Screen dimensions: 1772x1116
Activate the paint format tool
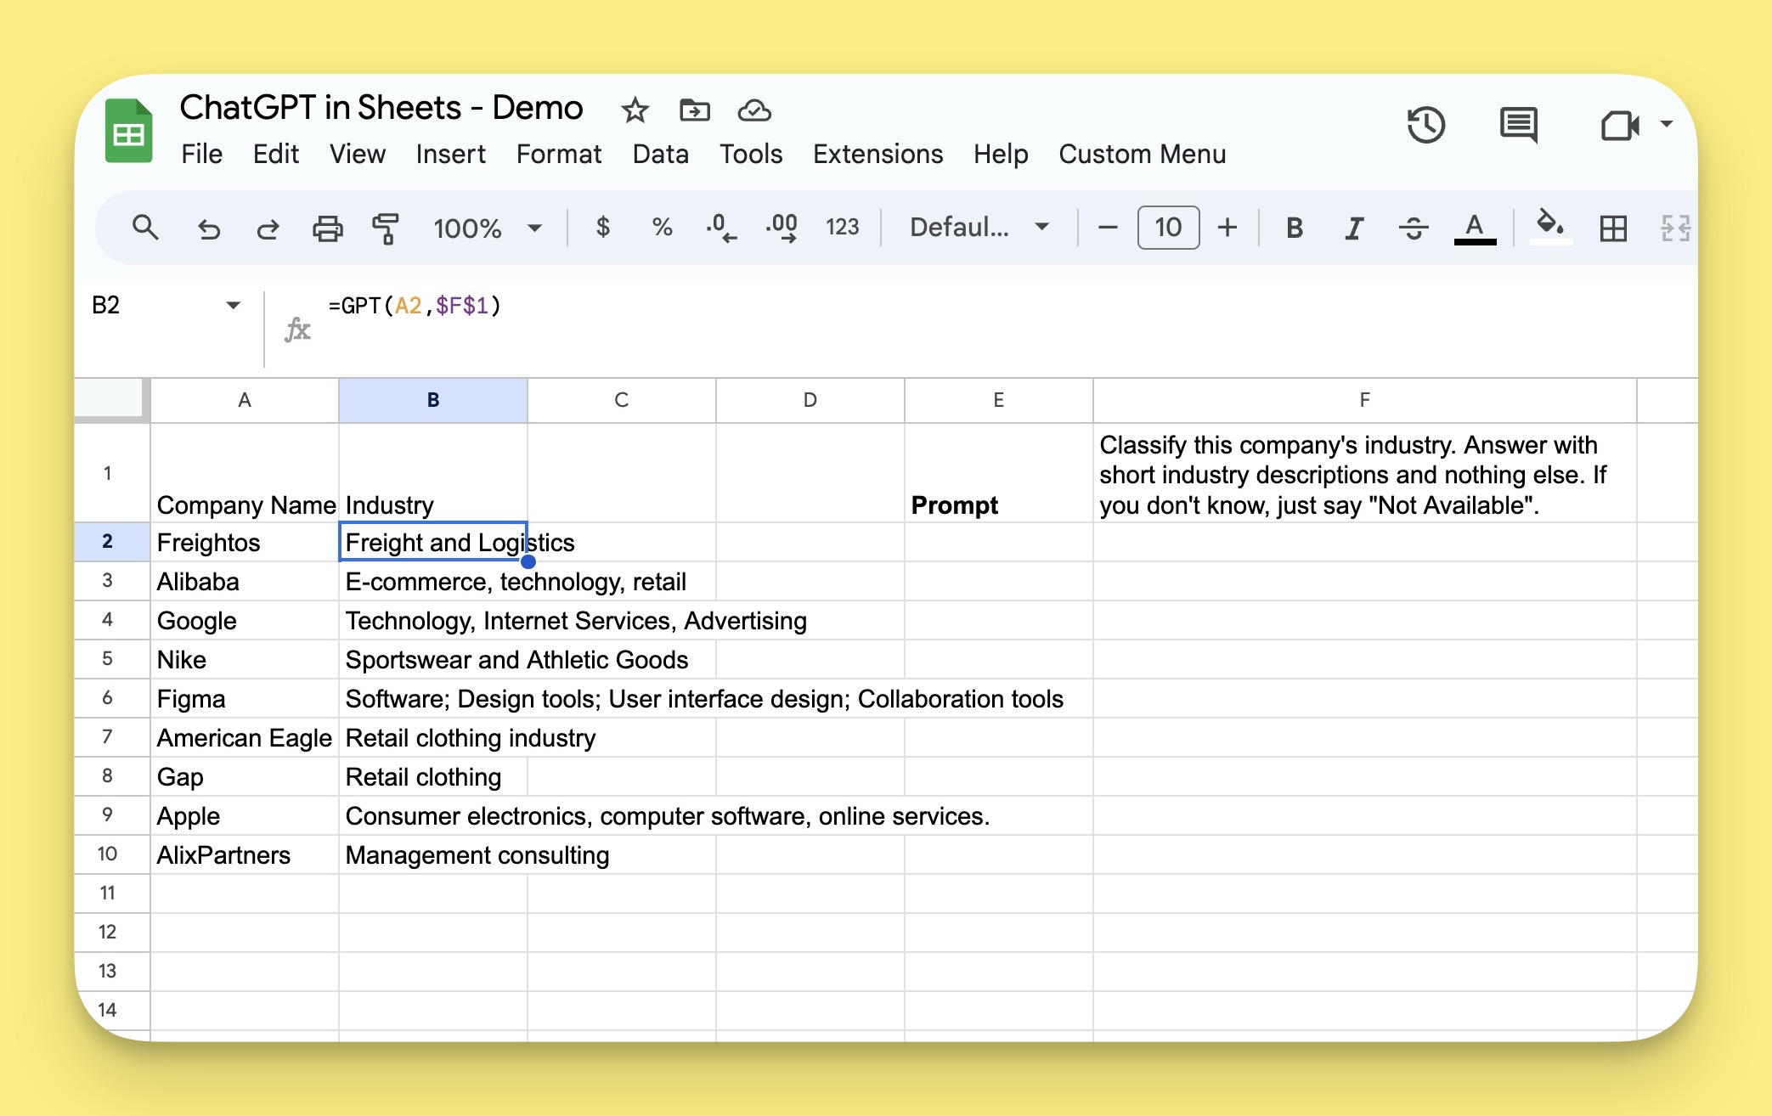387,228
